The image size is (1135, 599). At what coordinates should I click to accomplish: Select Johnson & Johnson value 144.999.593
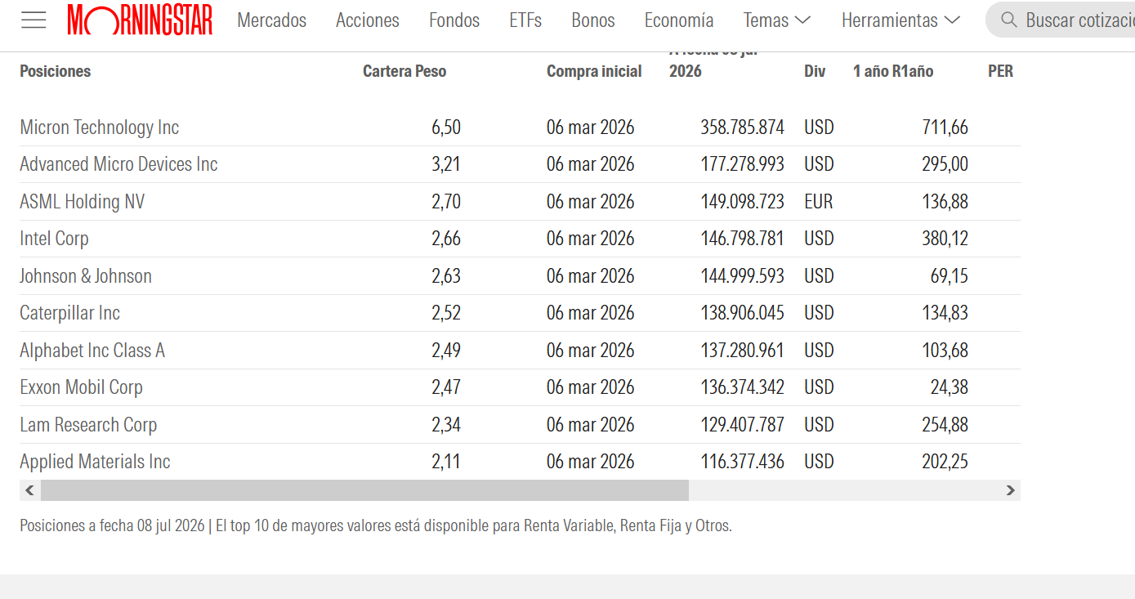pyautogui.click(x=742, y=276)
